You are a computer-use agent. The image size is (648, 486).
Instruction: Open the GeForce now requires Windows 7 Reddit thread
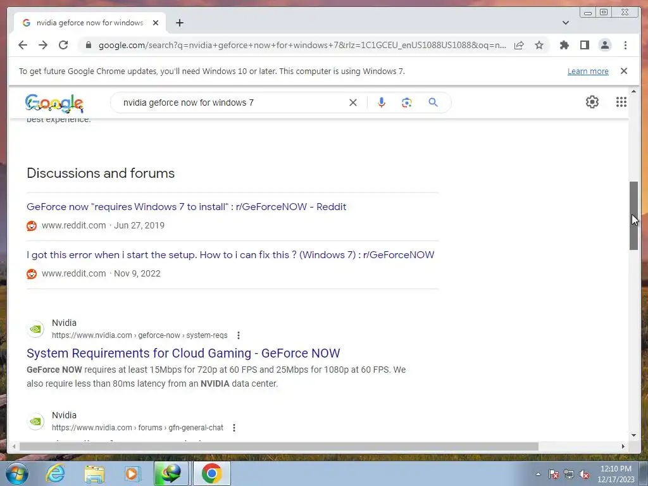click(x=187, y=207)
